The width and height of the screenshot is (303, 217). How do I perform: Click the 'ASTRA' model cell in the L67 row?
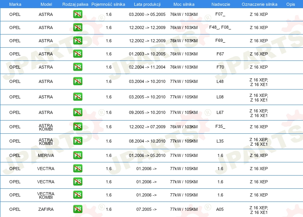point(46,112)
